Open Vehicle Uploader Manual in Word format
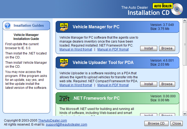Screen dimensions: 187x129 (76, 85)
